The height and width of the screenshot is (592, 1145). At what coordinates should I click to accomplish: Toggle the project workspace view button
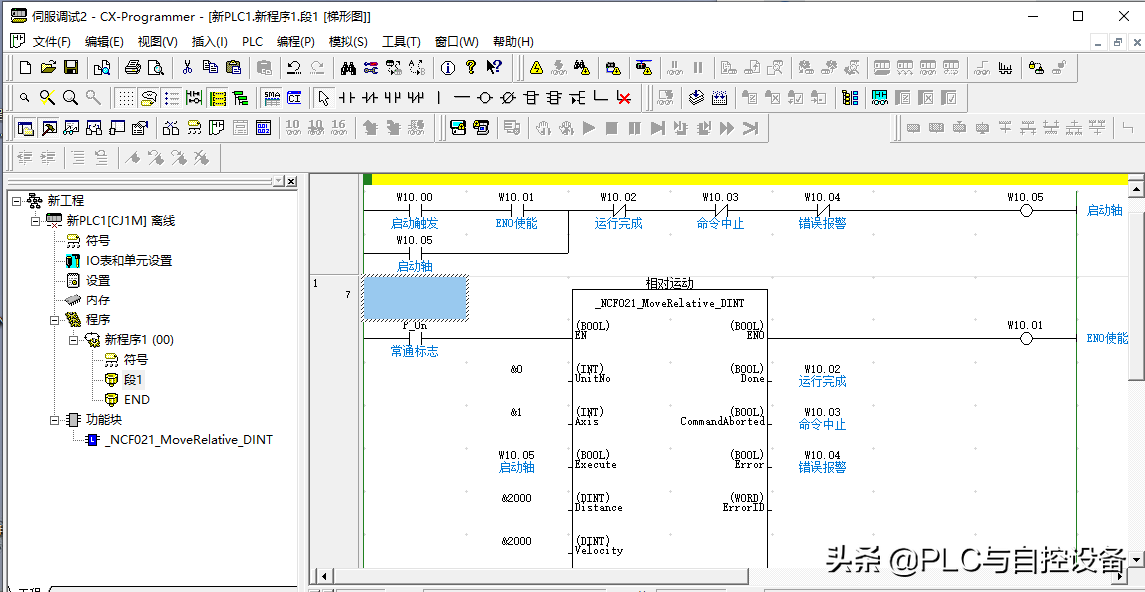[x=26, y=128]
